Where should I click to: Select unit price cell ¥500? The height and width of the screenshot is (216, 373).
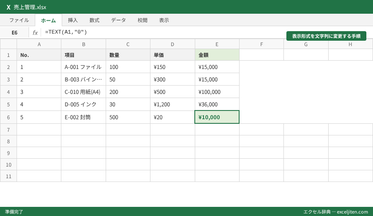coord(172,92)
